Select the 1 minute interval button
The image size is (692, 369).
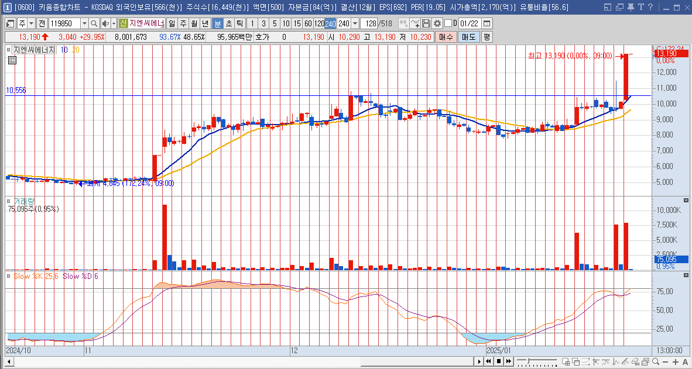pos(252,23)
